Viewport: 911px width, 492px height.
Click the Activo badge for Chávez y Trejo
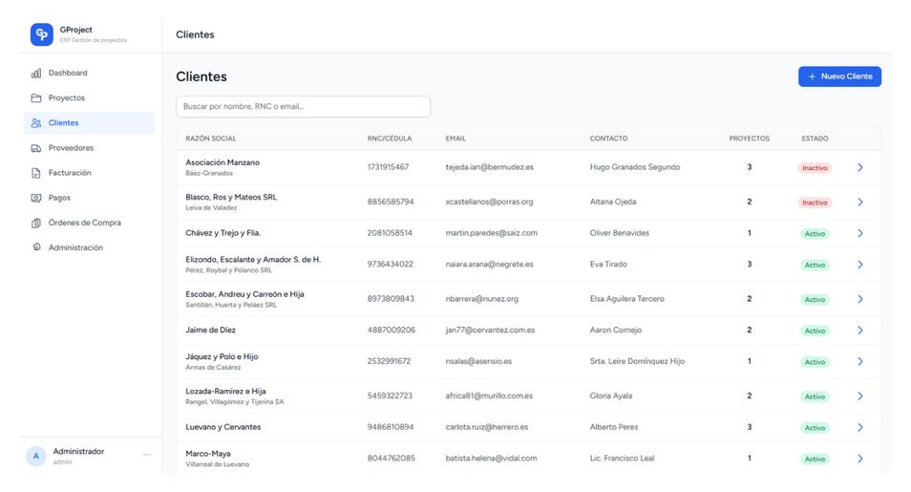[815, 234]
